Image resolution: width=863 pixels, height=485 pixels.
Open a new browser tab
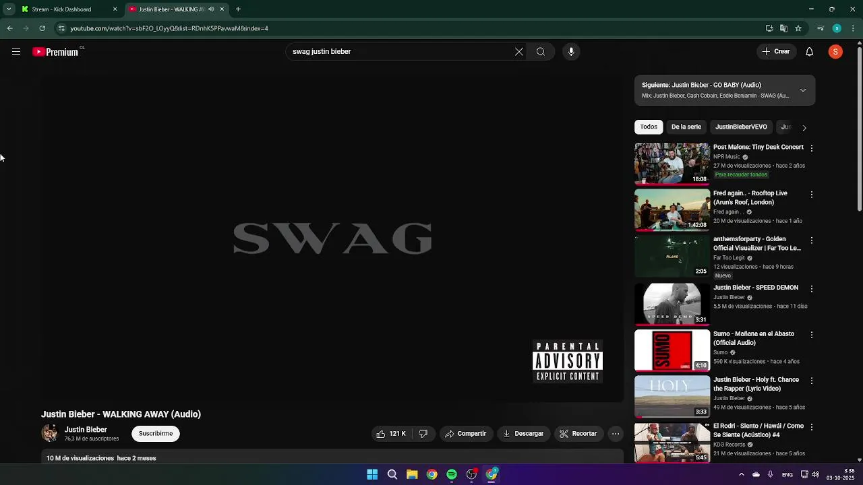click(238, 9)
